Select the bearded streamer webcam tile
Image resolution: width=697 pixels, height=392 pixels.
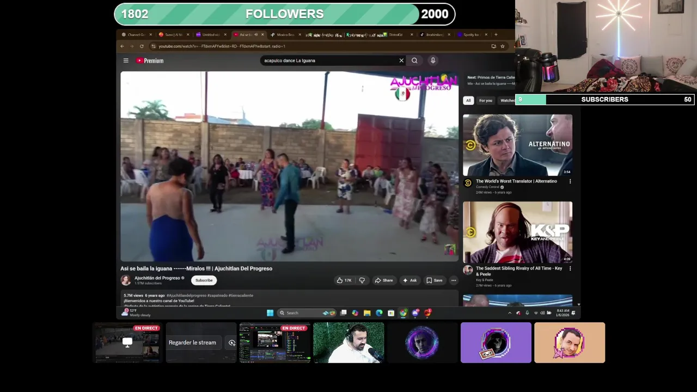pyautogui.click(x=348, y=342)
